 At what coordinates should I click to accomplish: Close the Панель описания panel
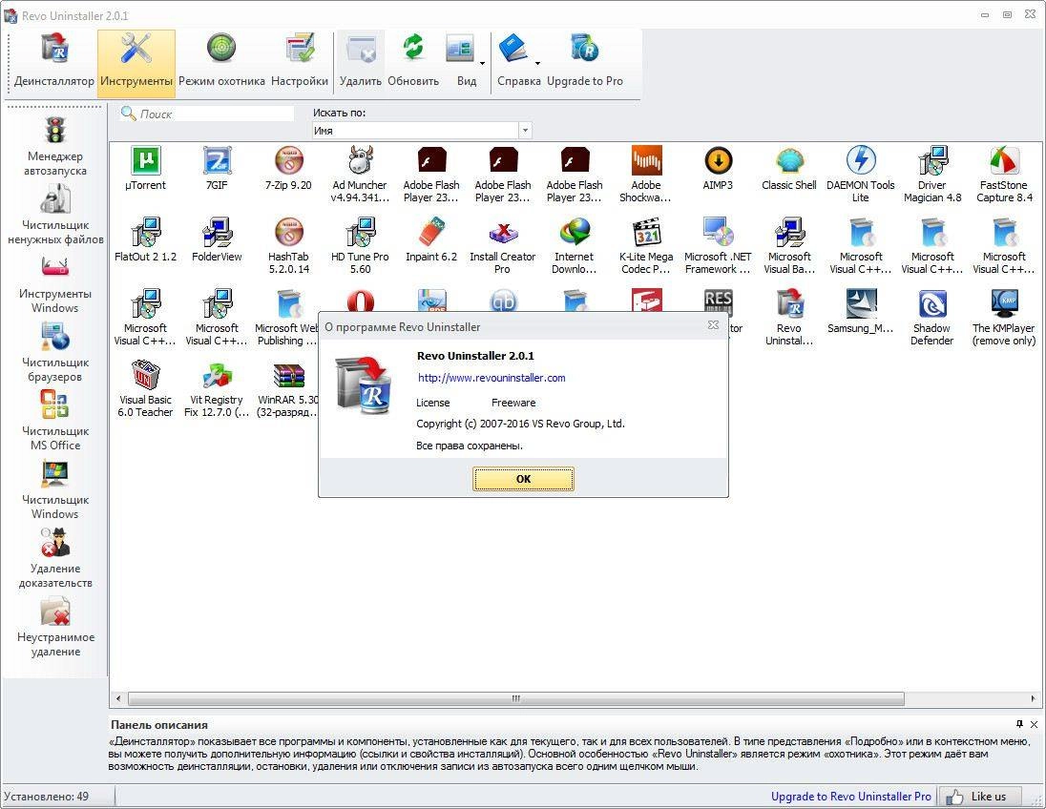point(1034,724)
